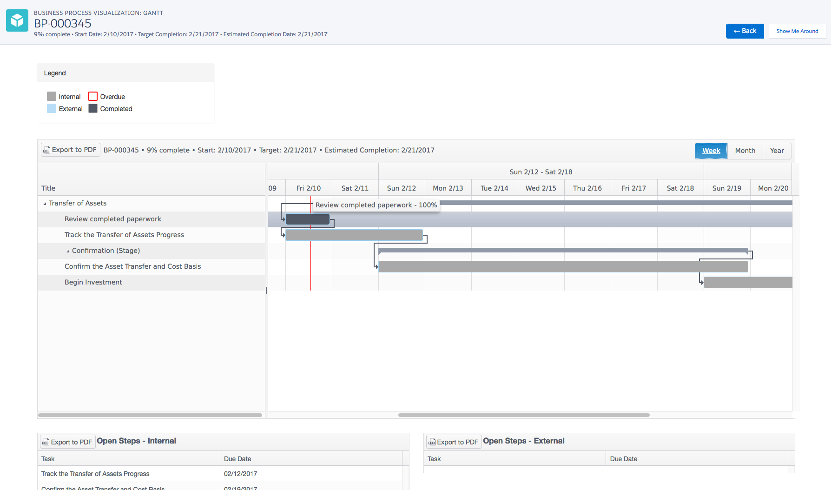Click the Back button
The height and width of the screenshot is (490, 831).
tap(745, 31)
